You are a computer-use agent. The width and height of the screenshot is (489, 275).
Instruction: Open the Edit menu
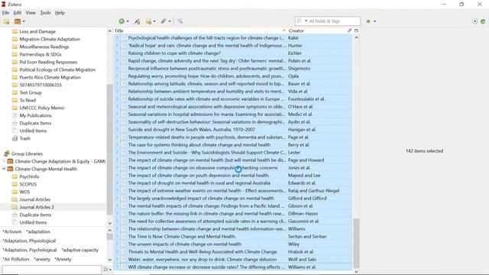click(x=18, y=13)
